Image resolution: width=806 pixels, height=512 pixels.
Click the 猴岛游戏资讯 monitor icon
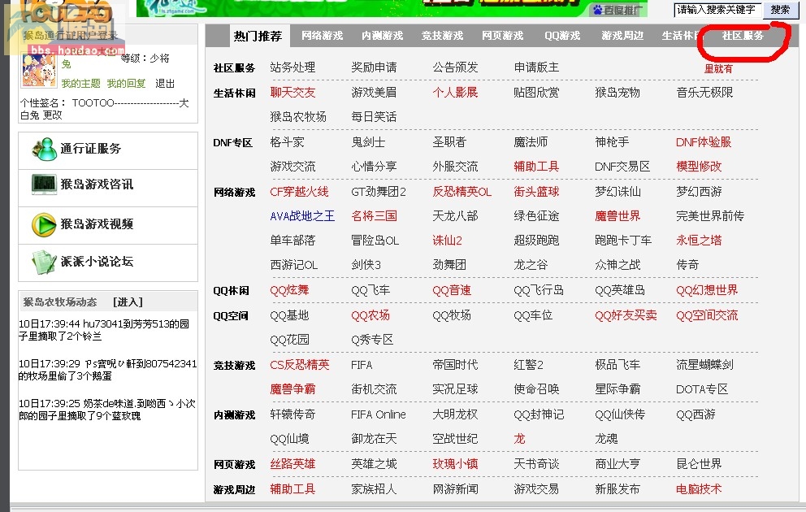tap(44, 184)
